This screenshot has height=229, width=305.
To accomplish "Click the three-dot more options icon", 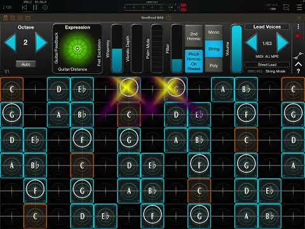I will [298, 27].
